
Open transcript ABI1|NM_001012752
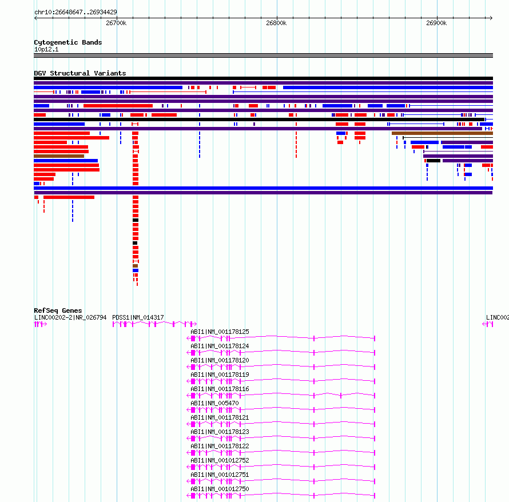(x=220, y=460)
